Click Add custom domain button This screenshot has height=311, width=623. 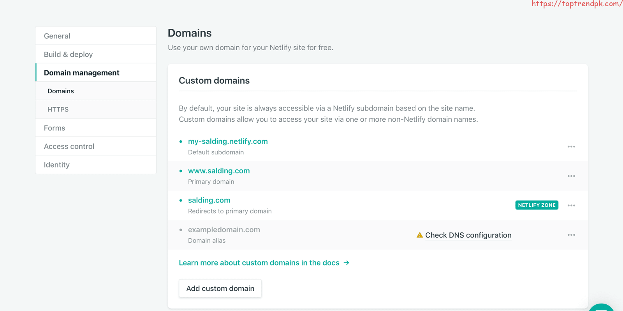click(x=220, y=288)
